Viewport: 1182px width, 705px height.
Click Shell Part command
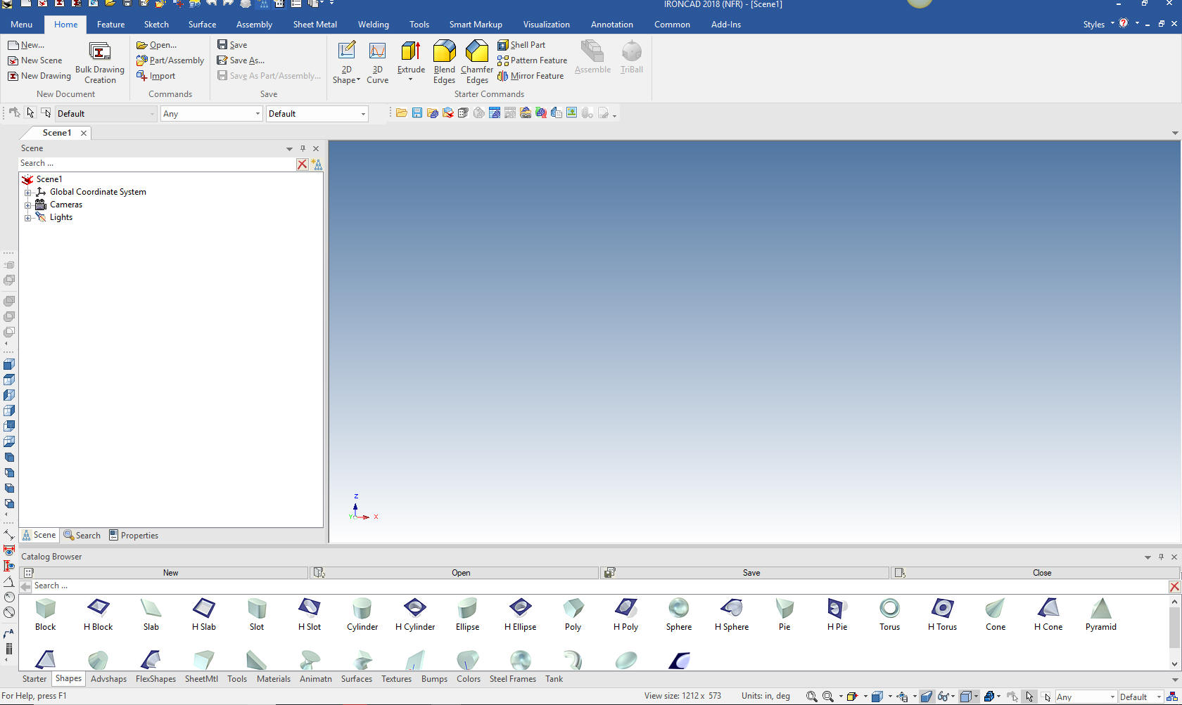click(521, 45)
